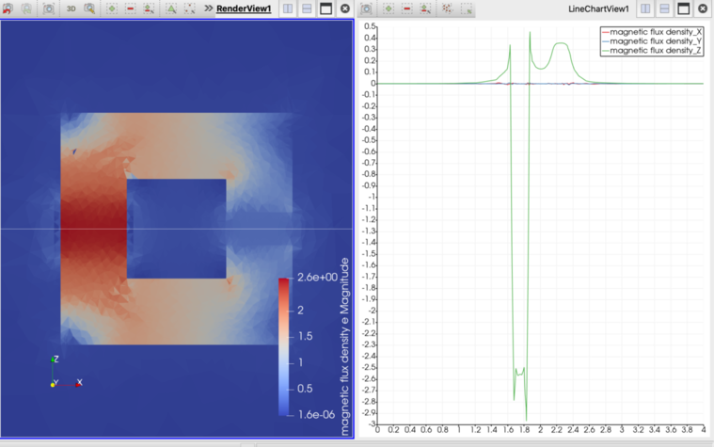Capture a screenshot of LineChartView1
Screen dimensions: 714x447
366,8
